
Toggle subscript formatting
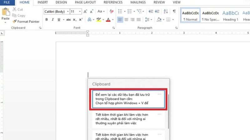click(x=75, y=20)
